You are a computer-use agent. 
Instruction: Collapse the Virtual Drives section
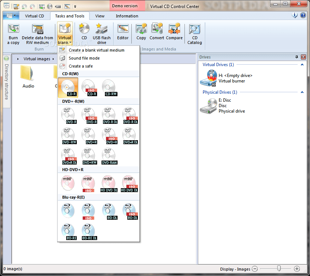click(x=302, y=64)
